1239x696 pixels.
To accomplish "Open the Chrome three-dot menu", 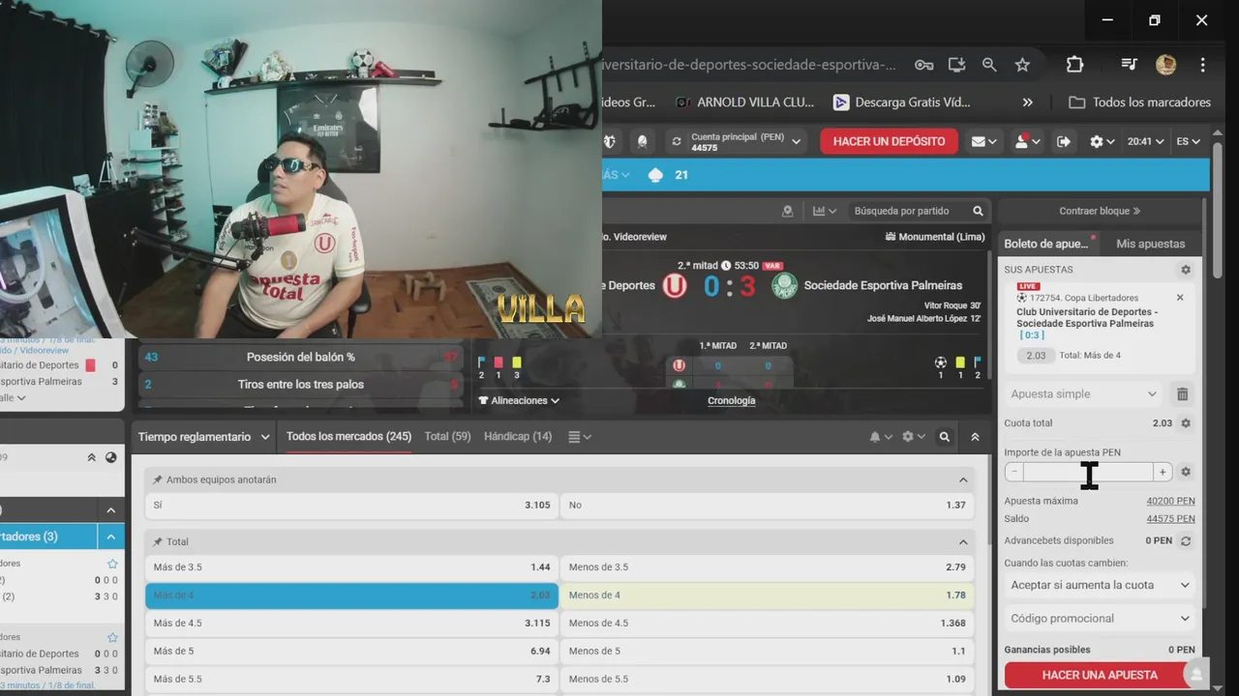I will click(1202, 65).
